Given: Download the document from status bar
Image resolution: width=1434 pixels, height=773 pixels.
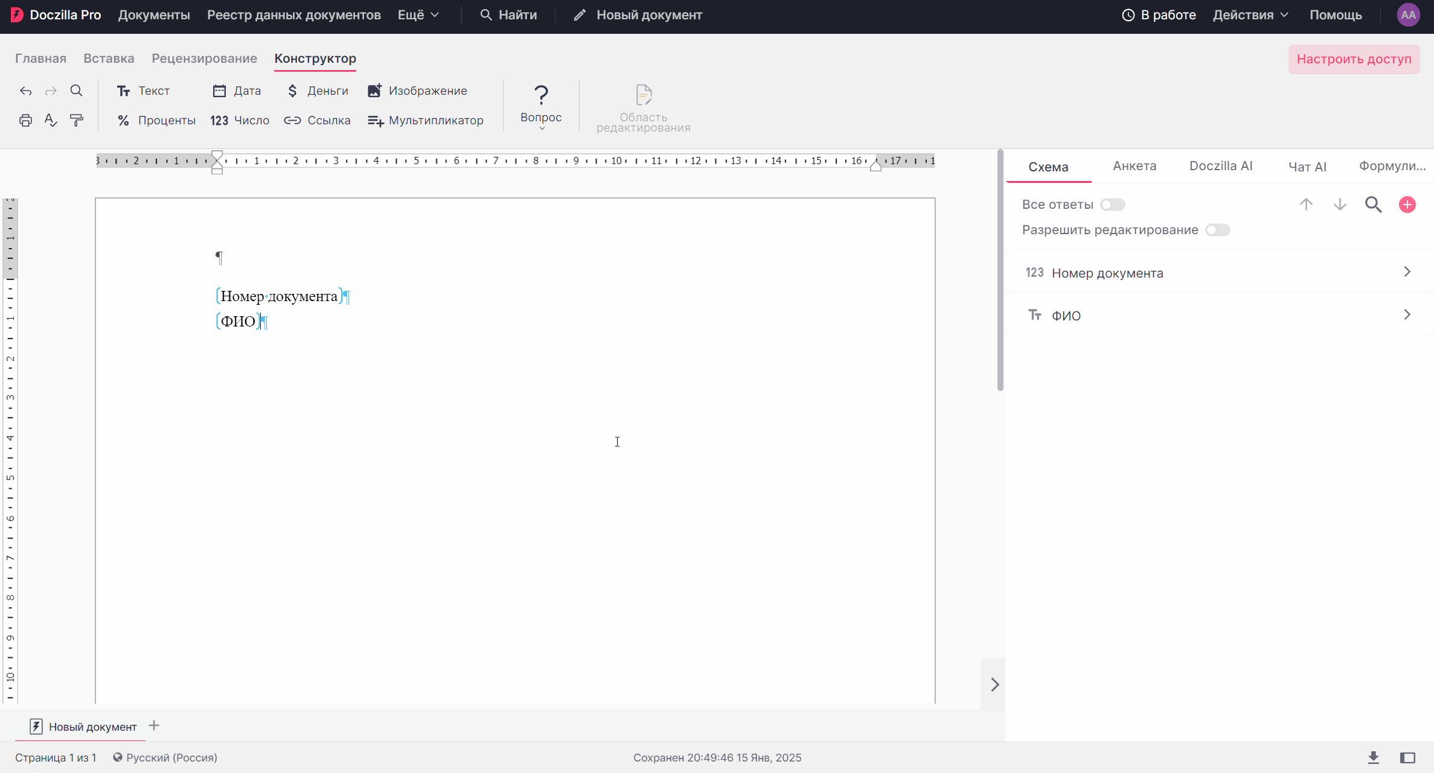Looking at the screenshot, I should [1374, 757].
